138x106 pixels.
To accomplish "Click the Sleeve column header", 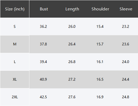I will 126,9.
